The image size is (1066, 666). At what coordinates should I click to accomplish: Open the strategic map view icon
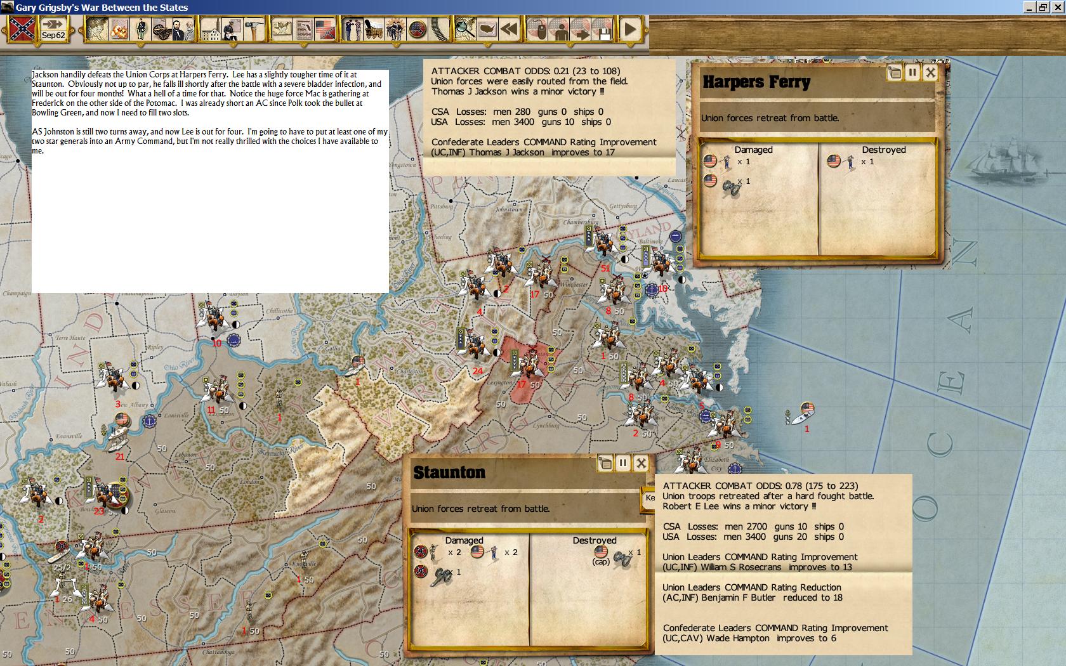96,29
